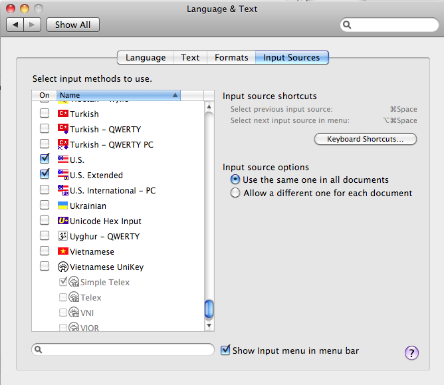
Task: Focus the System Preferences search field
Action: tap(389, 25)
